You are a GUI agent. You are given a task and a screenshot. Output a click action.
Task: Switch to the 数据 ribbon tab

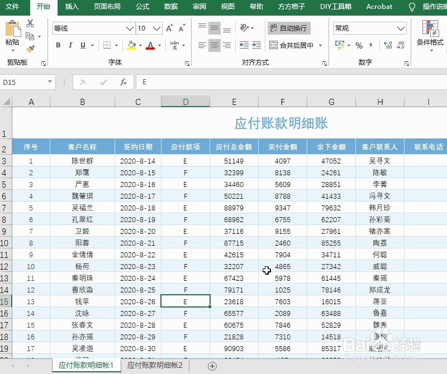pyautogui.click(x=171, y=7)
